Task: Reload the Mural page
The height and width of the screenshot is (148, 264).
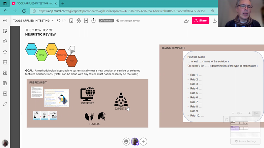Action: click(x=24, y=11)
